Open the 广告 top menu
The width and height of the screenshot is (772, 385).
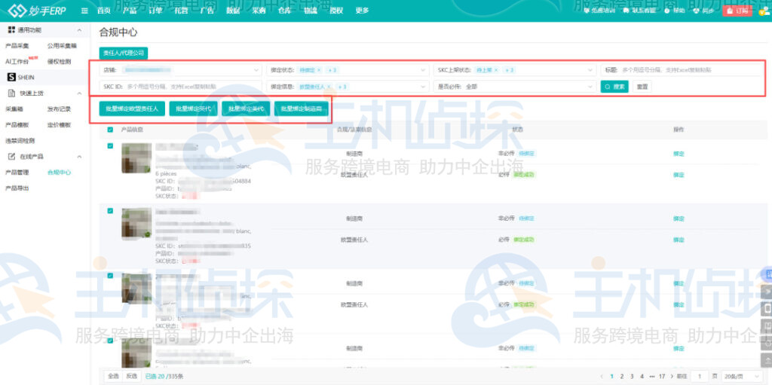[207, 11]
